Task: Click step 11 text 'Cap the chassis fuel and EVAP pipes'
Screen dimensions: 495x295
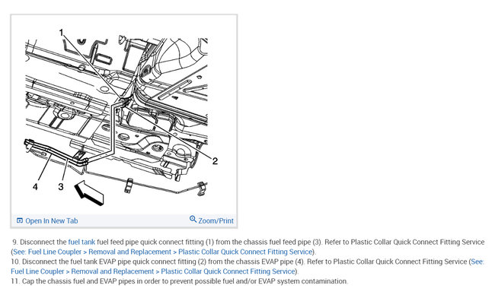Action: pyautogui.click(x=78, y=281)
